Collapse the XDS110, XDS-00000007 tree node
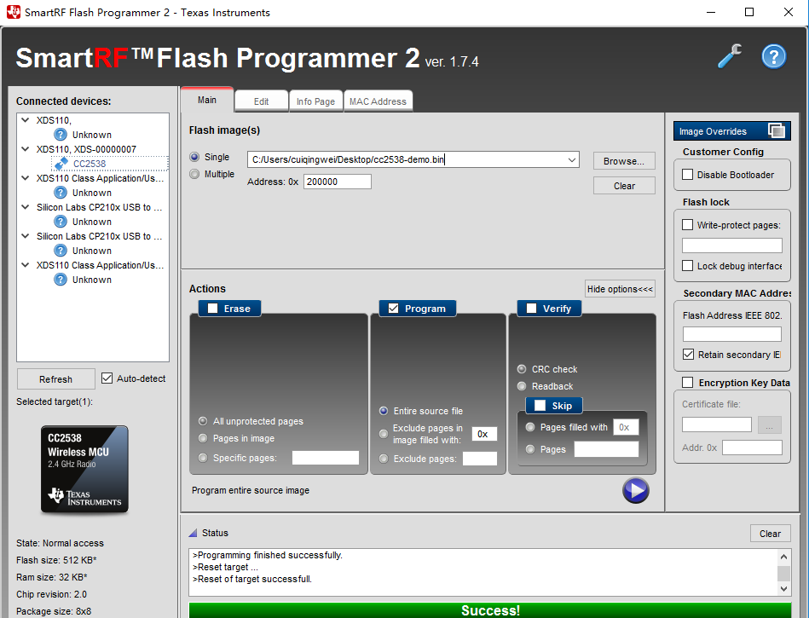Viewport: 809px width, 618px height. (26, 149)
